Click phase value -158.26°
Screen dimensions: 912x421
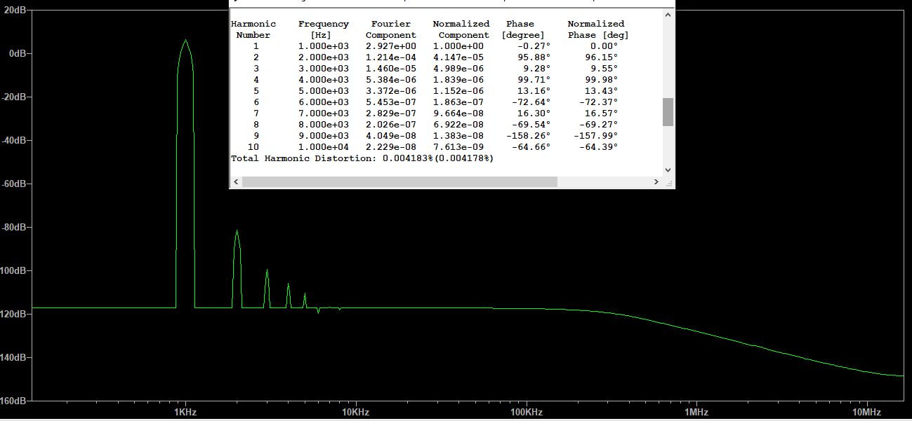coord(529,136)
